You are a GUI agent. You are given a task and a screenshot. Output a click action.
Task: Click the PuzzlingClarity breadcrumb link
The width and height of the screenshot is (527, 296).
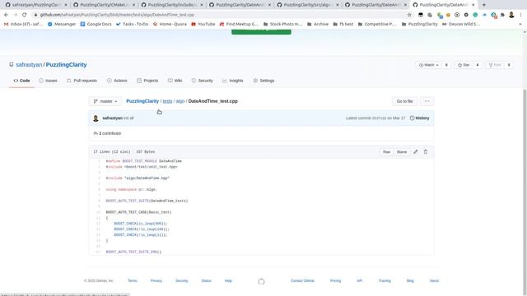coord(142,101)
